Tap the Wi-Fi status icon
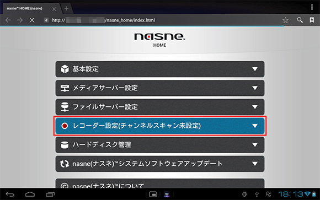The height and width of the screenshot is (200, 320). [x=307, y=194]
